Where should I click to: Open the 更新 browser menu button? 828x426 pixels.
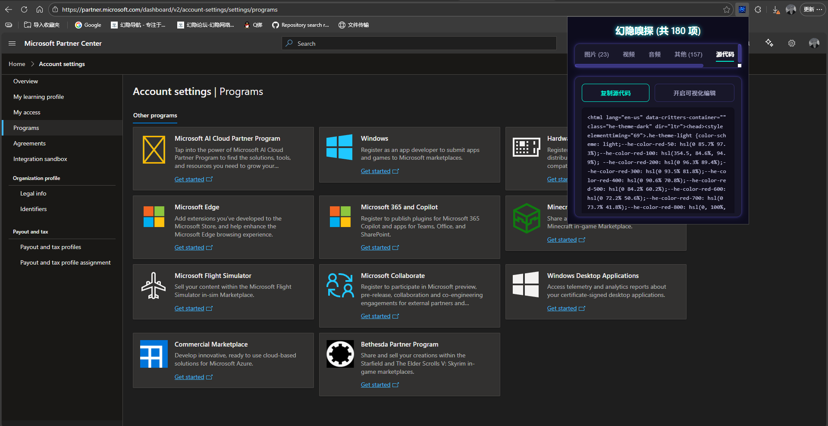[x=812, y=9]
